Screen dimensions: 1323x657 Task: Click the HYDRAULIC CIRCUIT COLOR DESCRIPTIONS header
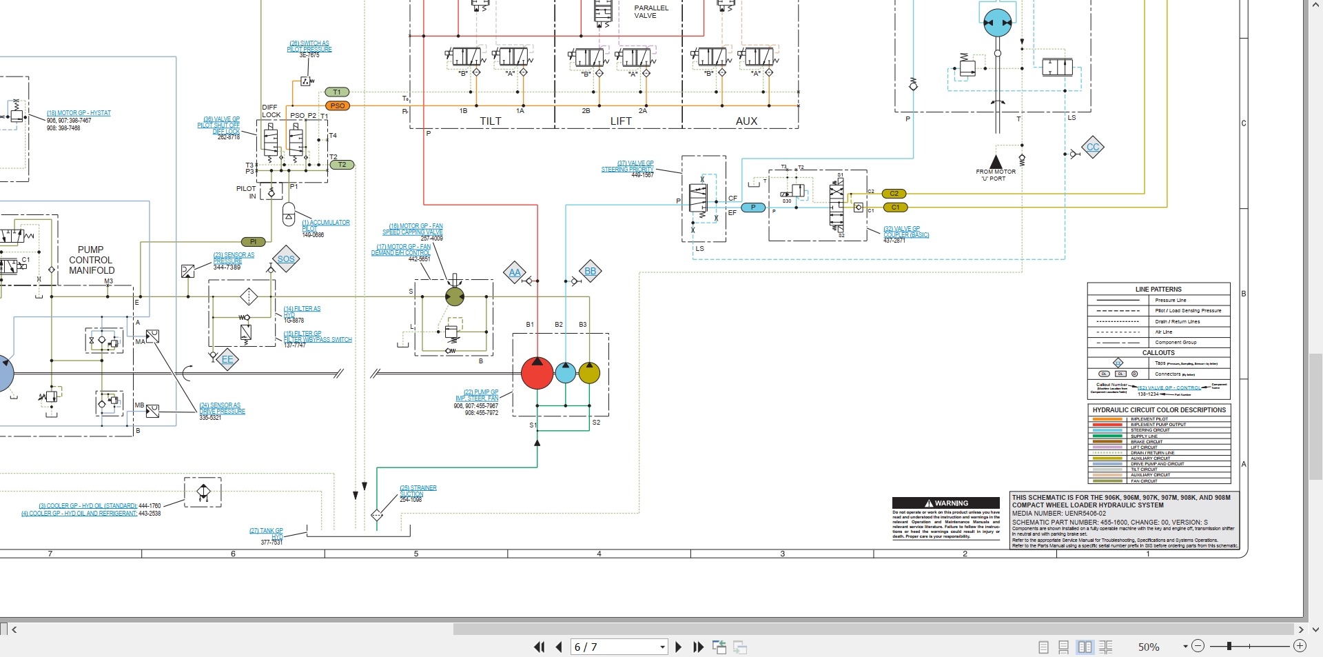(1159, 410)
